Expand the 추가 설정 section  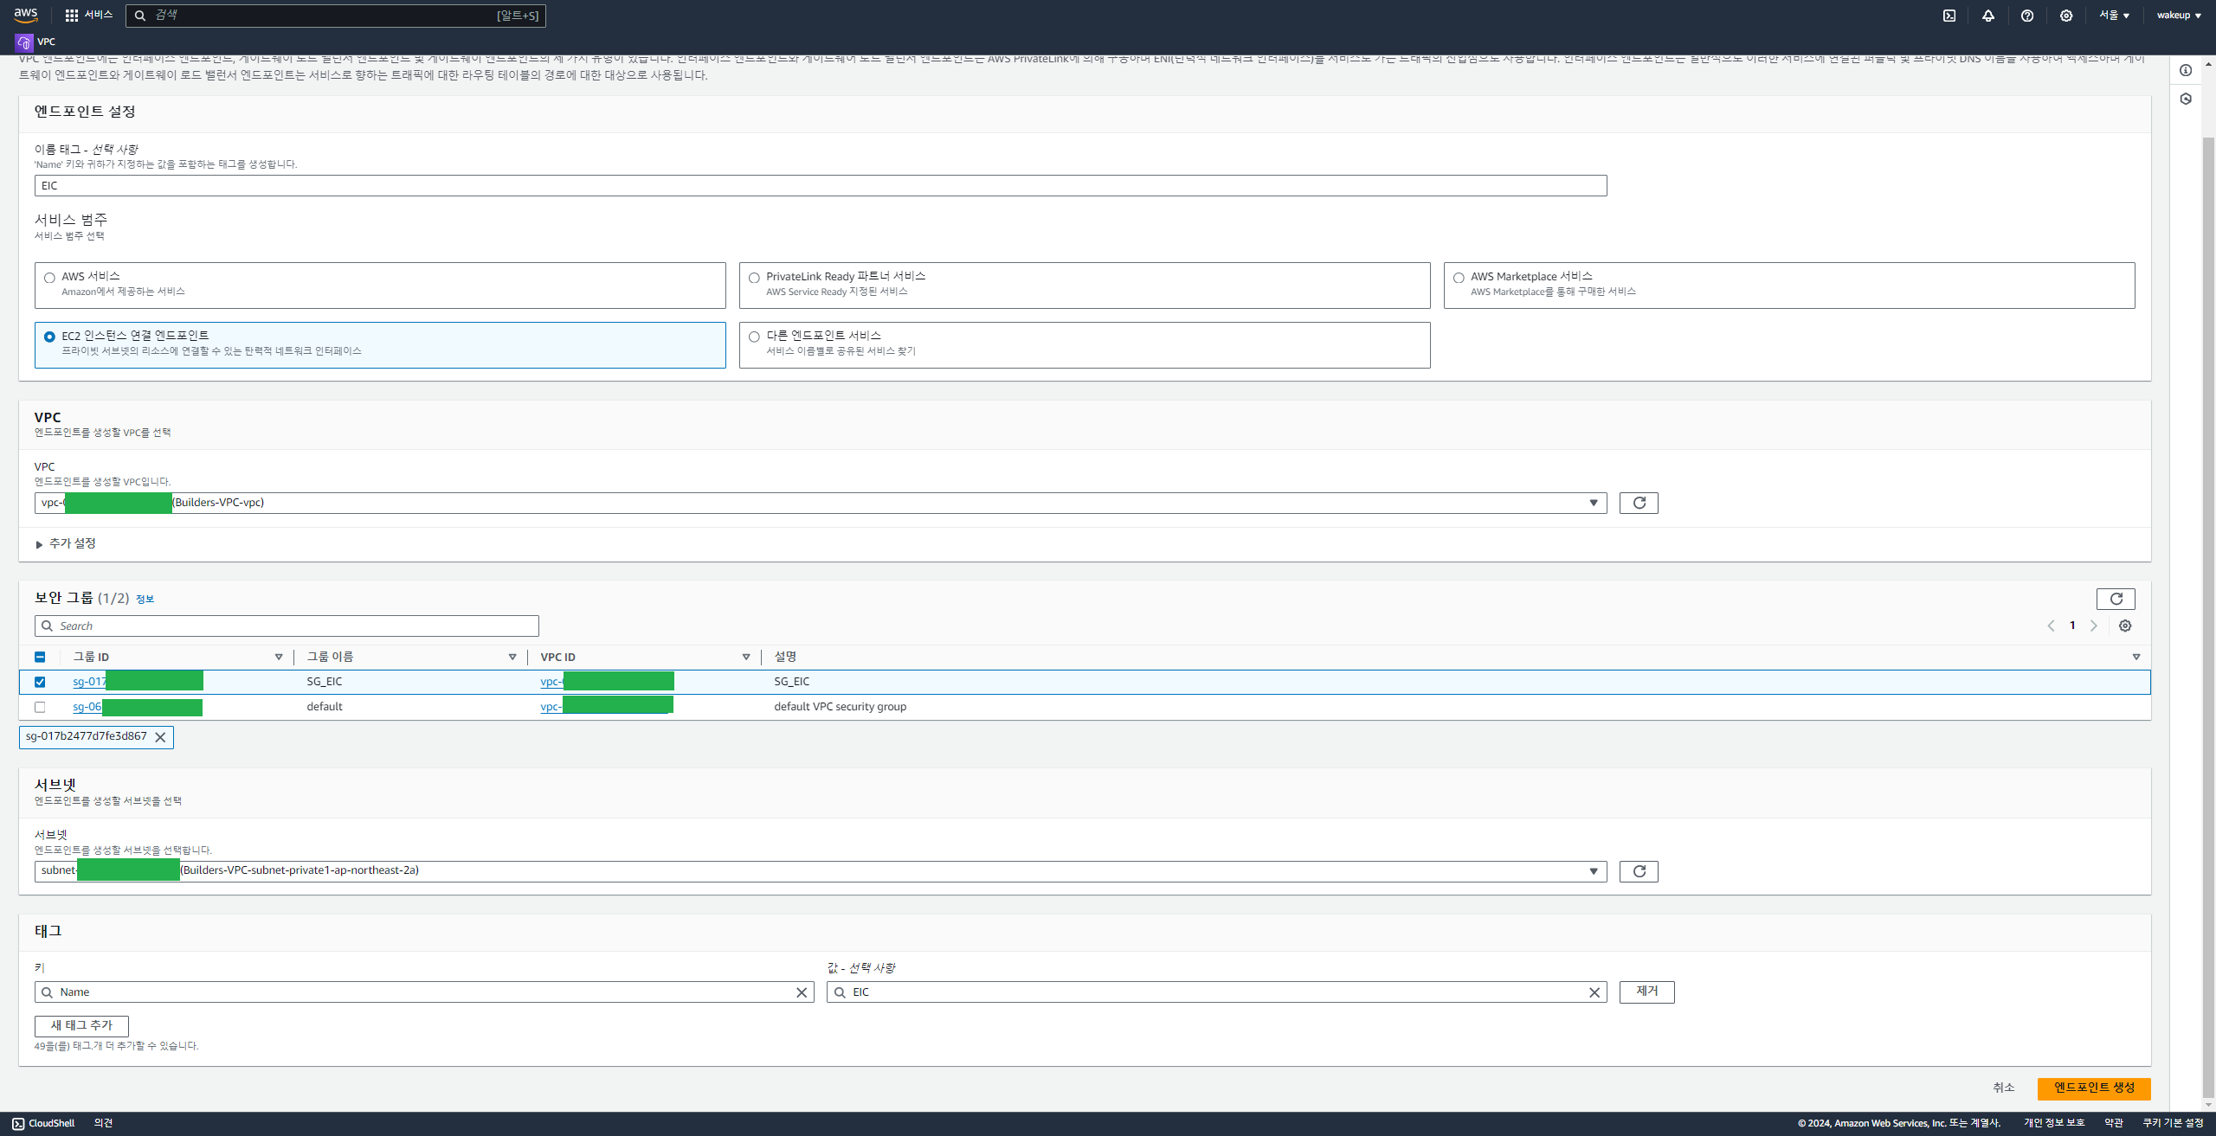(66, 543)
